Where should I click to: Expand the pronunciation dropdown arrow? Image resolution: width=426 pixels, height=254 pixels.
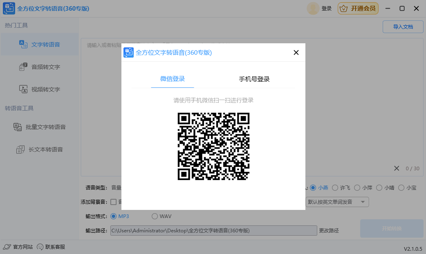click(x=363, y=202)
